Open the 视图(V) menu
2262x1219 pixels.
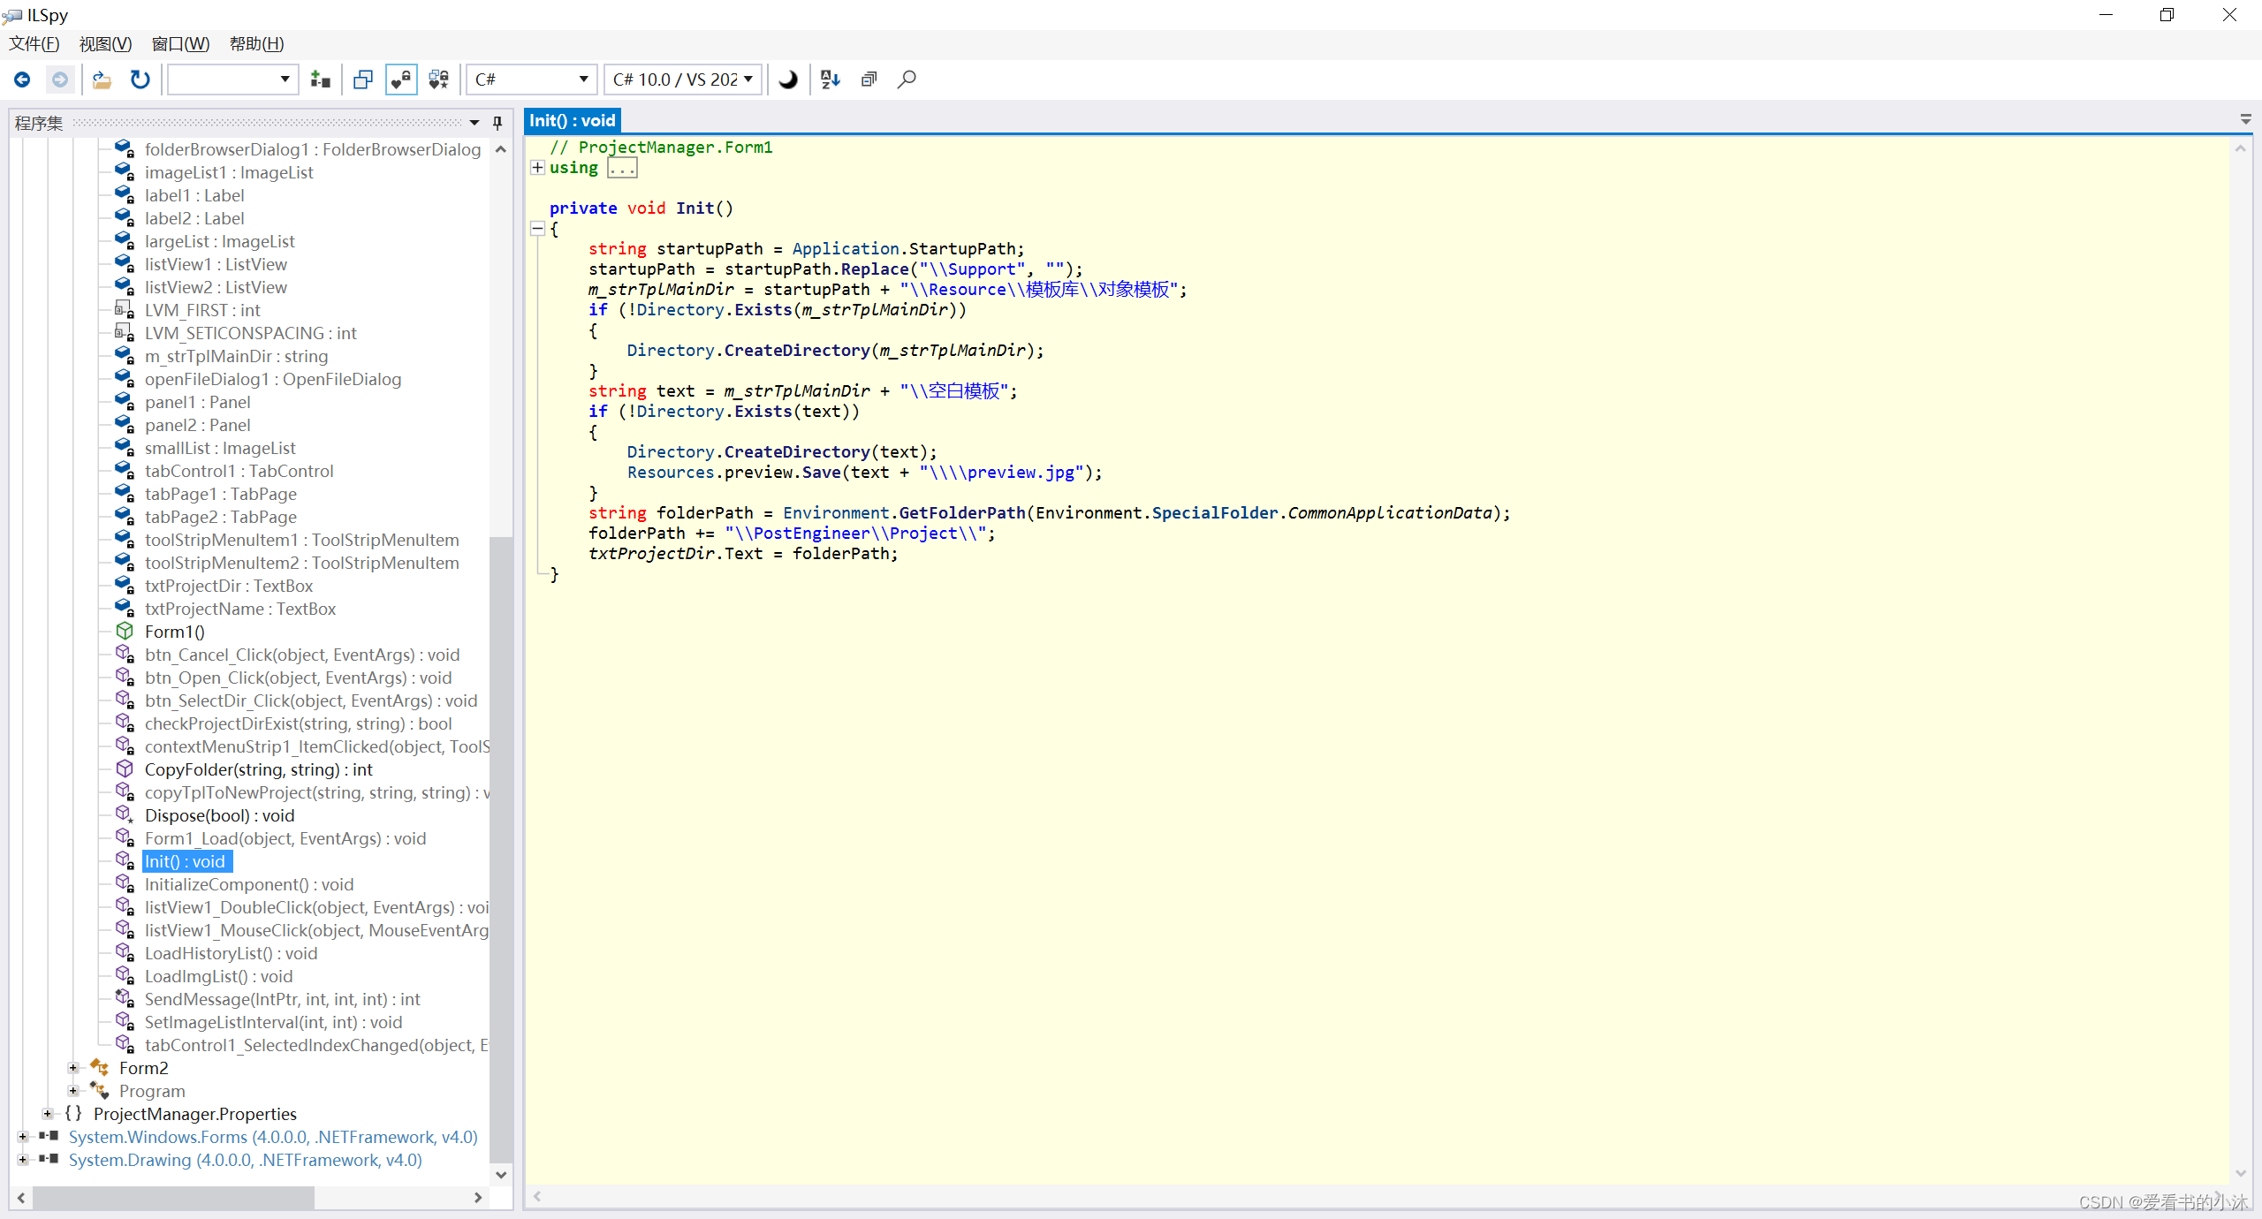(x=105, y=44)
